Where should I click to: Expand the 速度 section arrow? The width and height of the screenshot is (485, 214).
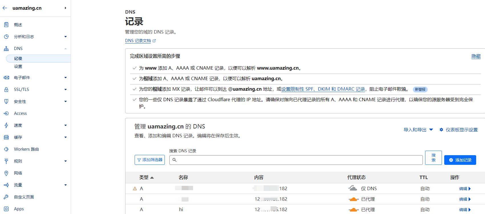click(66, 125)
